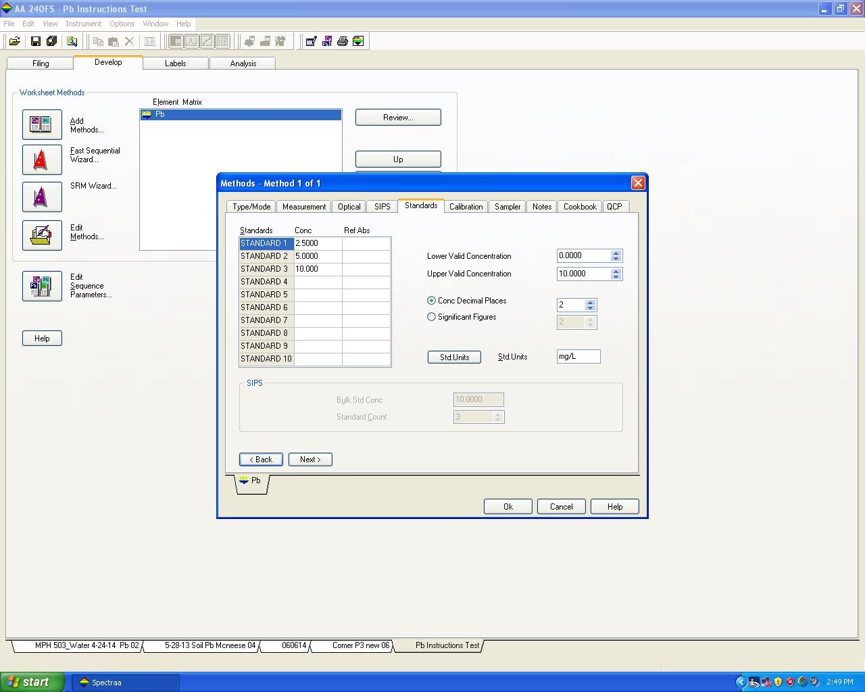Screen dimensions: 865x692
Task: Select Conc Decimal Places radio button
Action: click(432, 301)
